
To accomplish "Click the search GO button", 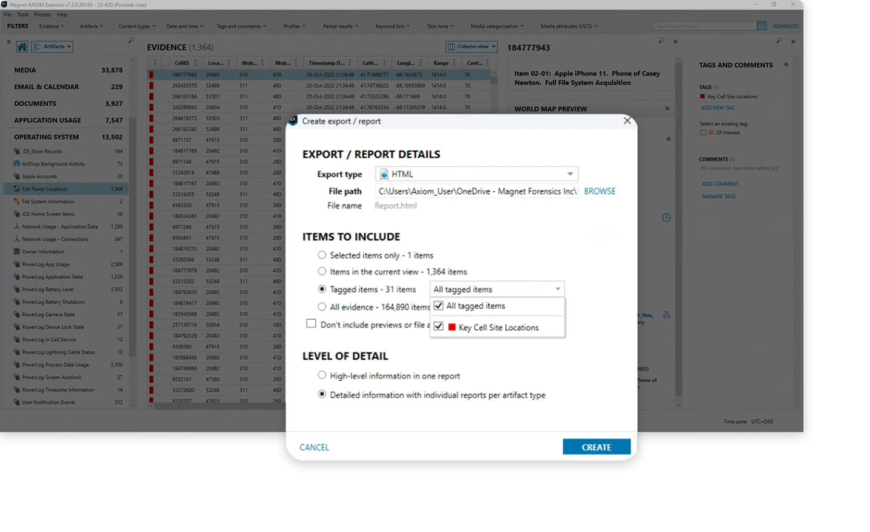I will pyautogui.click(x=762, y=26).
